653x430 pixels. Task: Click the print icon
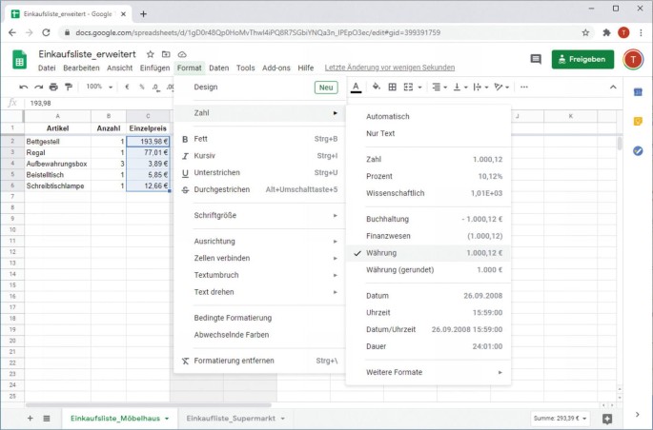[x=53, y=87]
